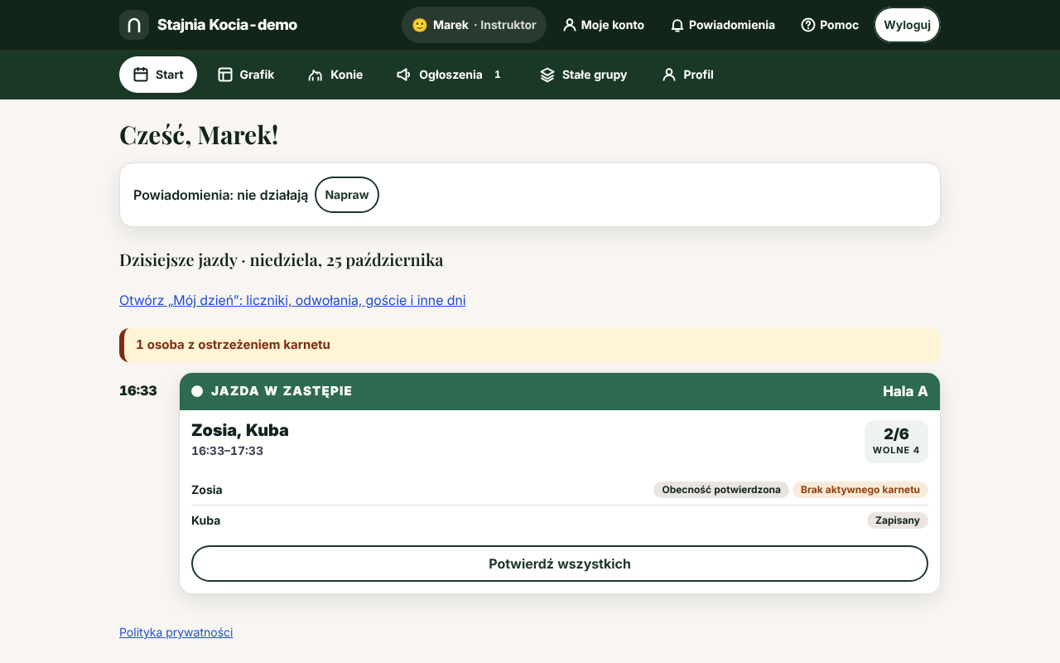
Task: Open the Mój dzień link
Action: click(292, 300)
